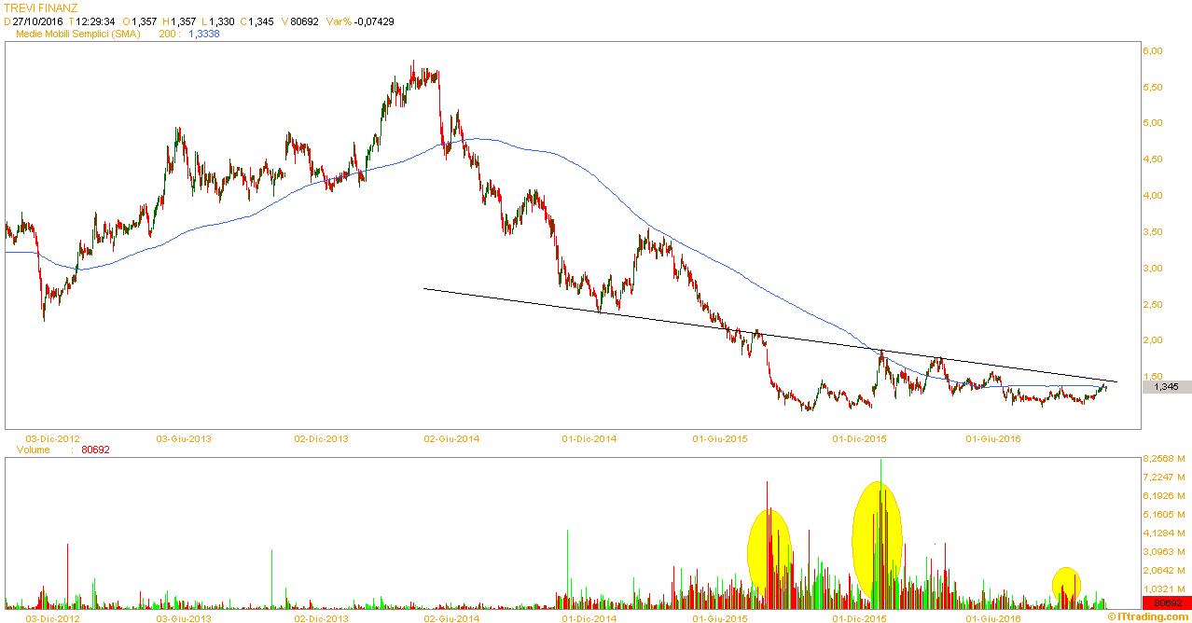
Task: Select the grey 1,345 current price tag
Action: 1166,387
